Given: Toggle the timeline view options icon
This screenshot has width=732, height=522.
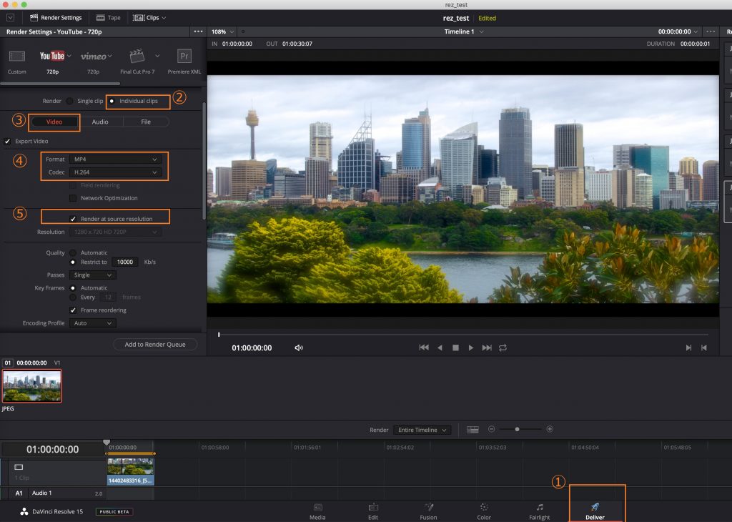Looking at the screenshot, I should tap(473, 430).
